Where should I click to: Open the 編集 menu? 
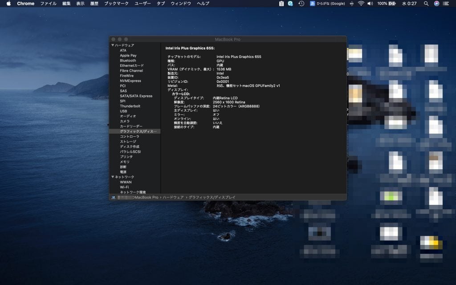[x=66, y=4]
